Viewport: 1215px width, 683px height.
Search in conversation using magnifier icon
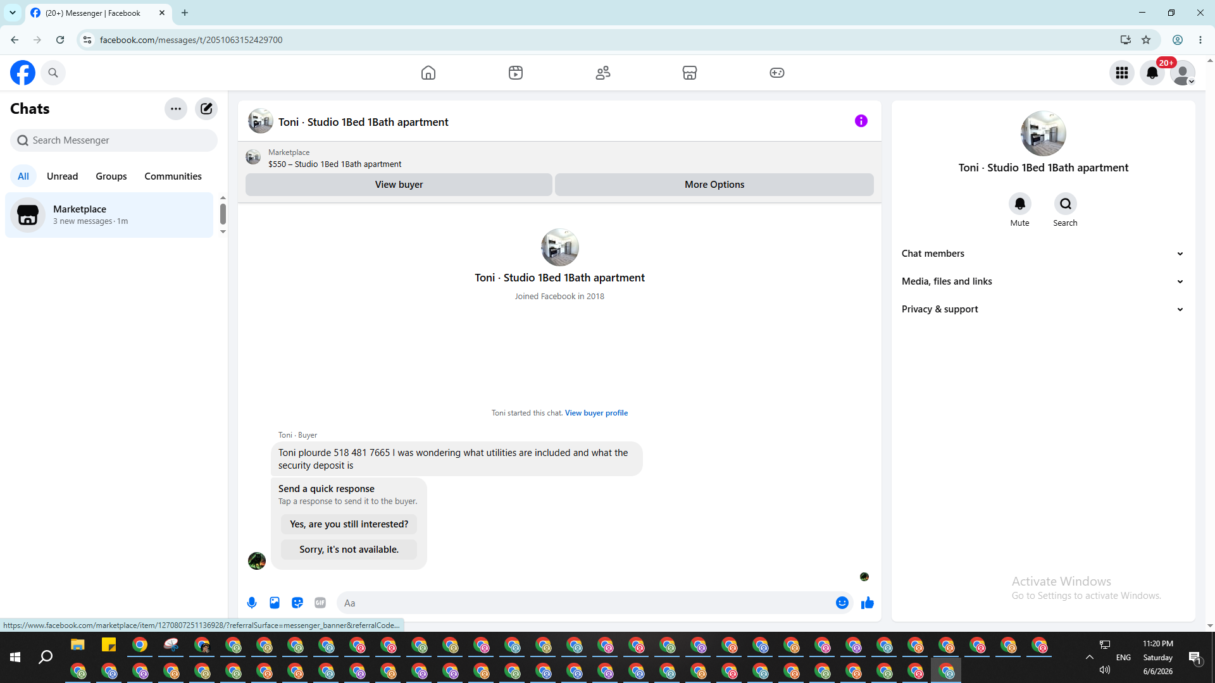1066,204
